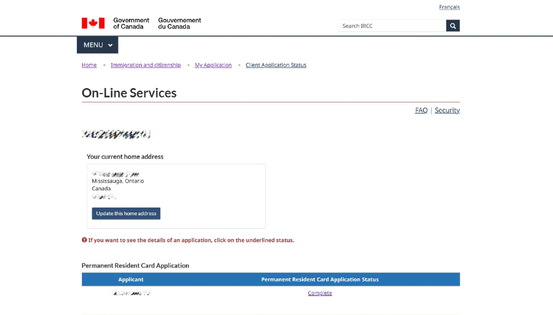This screenshot has height=315, width=553.
Task: Click Permanent Resident Card Application Status header
Action: (320, 280)
